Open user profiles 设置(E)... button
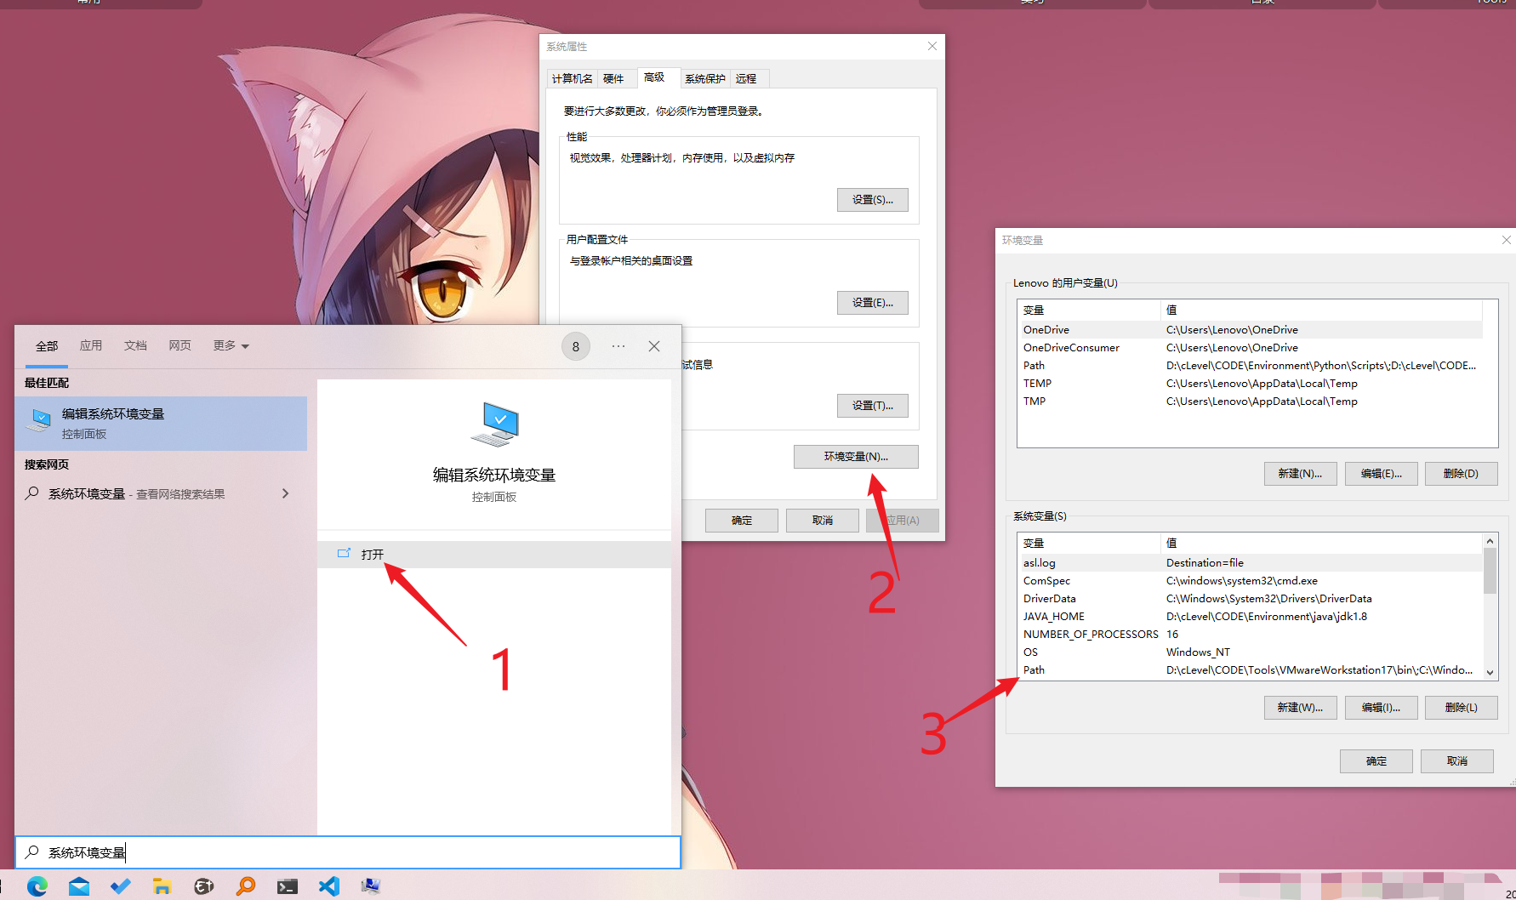1516x900 pixels. point(873,303)
